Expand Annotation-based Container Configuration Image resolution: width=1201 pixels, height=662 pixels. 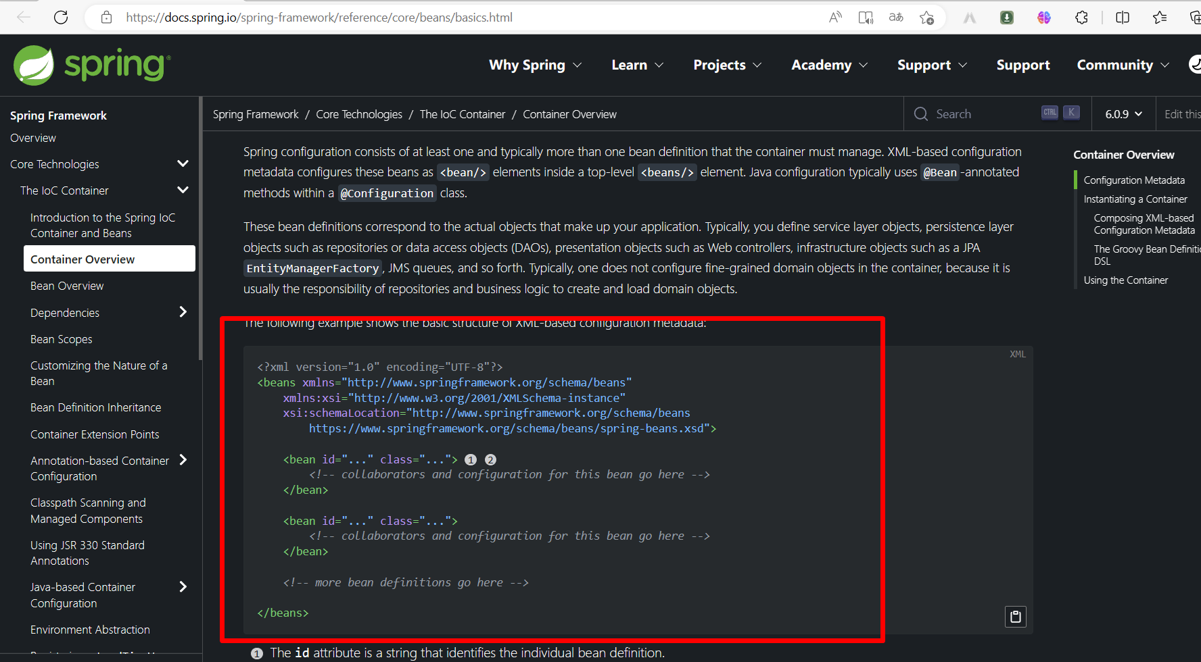183,460
